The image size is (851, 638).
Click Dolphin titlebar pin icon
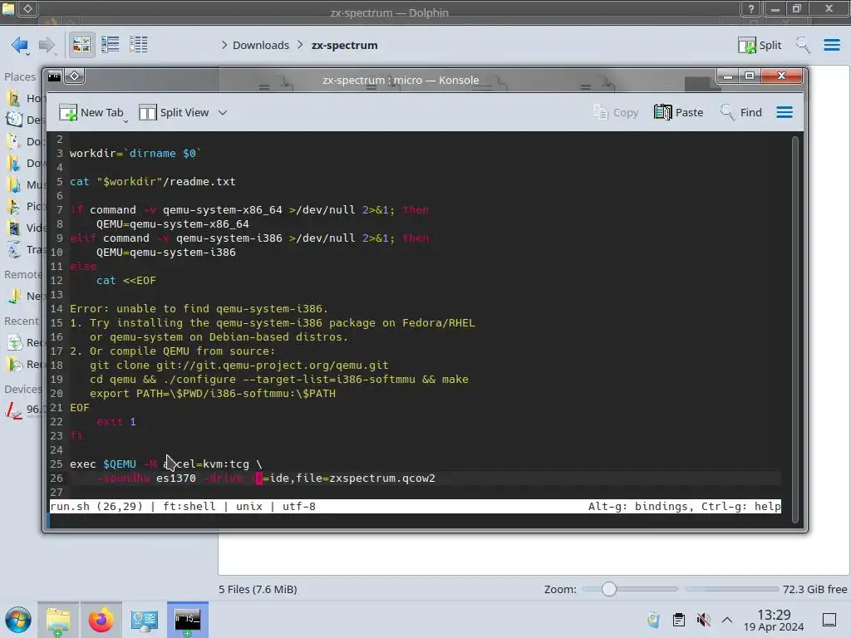click(27, 8)
